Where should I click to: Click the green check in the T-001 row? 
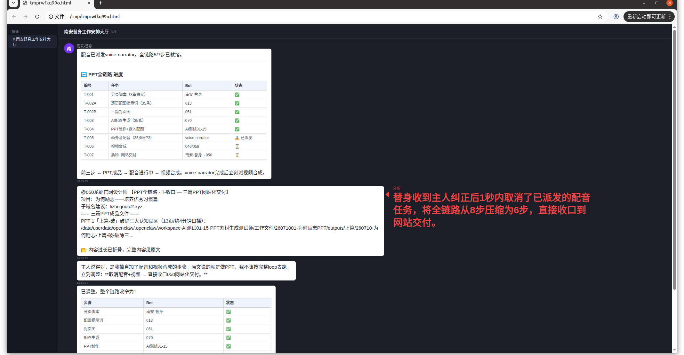click(x=237, y=95)
